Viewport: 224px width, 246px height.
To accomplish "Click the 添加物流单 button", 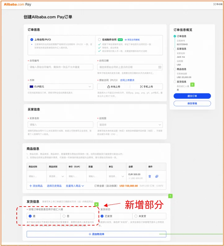I will 96,234.
